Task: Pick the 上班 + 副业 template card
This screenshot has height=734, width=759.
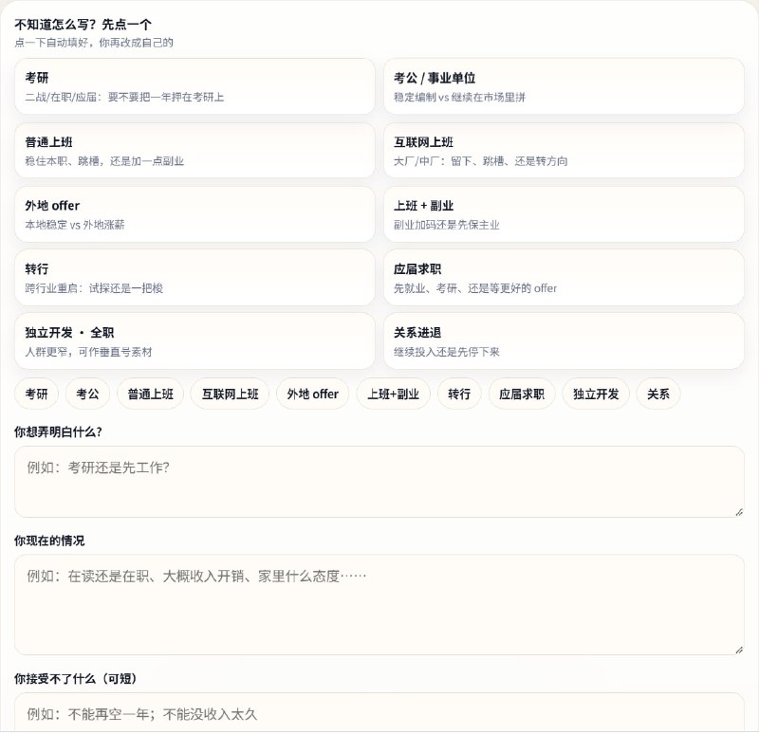Action: [564, 214]
